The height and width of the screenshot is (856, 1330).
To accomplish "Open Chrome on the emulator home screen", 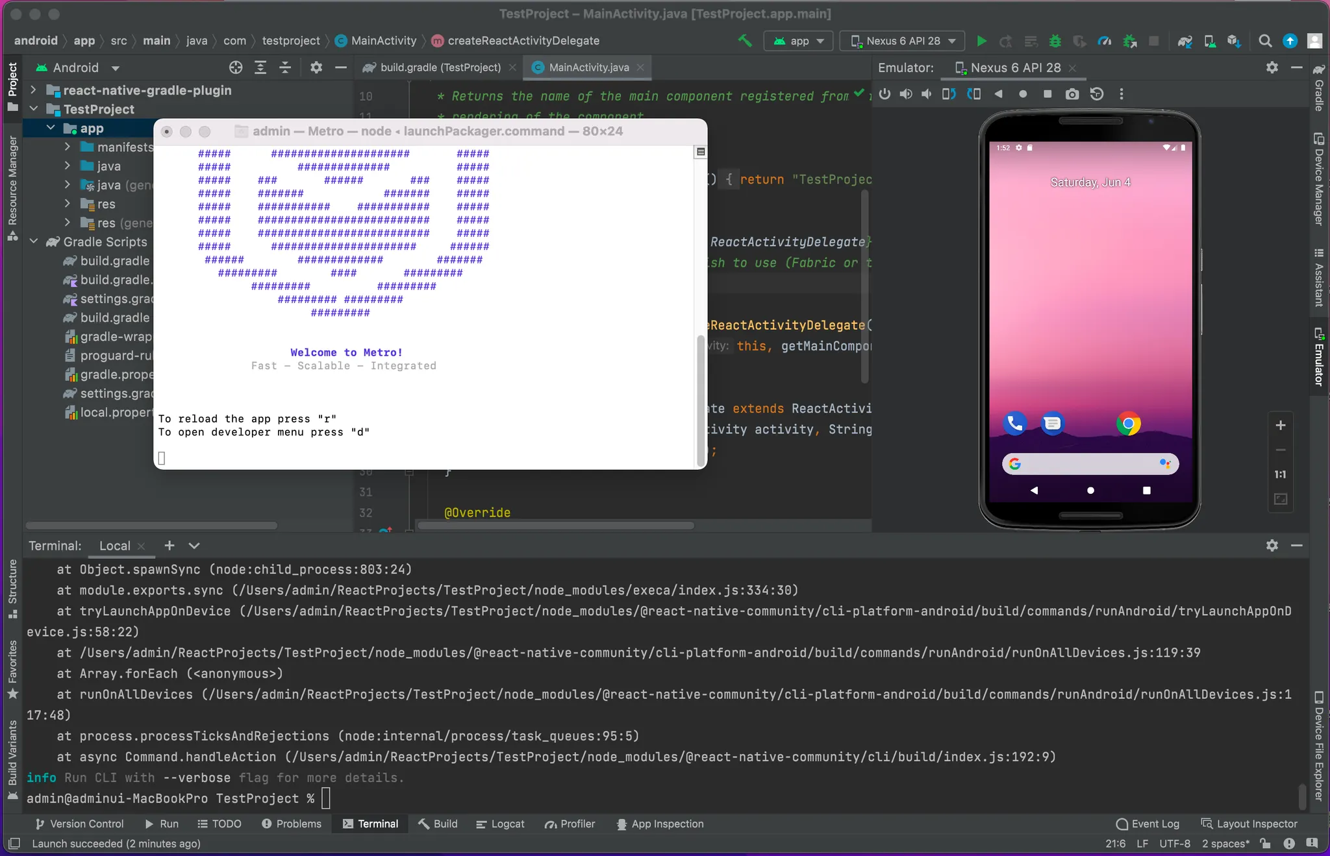I will click(1128, 424).
